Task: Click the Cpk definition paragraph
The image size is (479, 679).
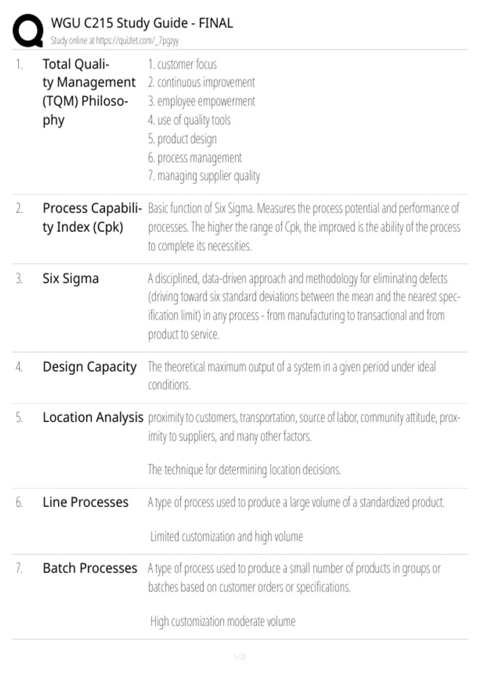Action: (x=304, y=227)
